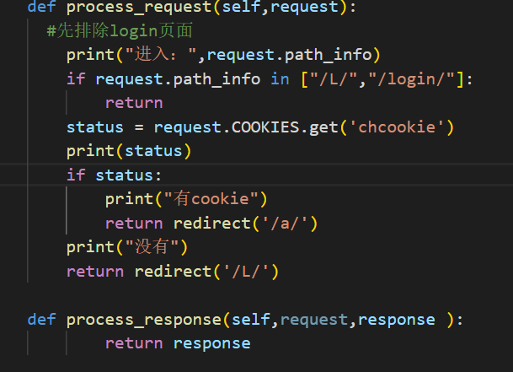Click path_info inside the first print call
This screenshot has width=513, height=372.
(x=334, y=56)
